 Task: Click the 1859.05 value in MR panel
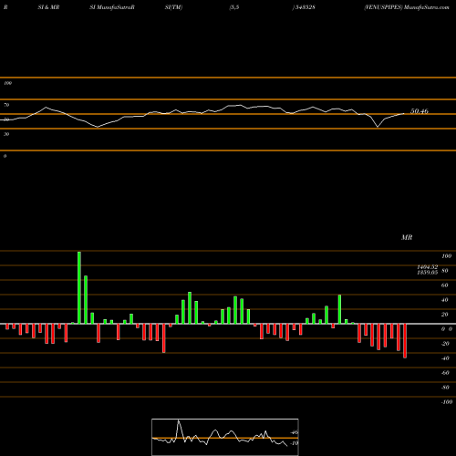(427, 272)
